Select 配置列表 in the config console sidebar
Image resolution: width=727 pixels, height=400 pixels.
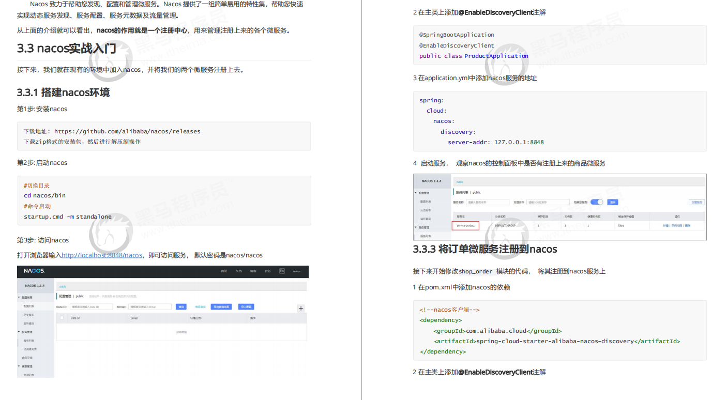click(29, 306)
